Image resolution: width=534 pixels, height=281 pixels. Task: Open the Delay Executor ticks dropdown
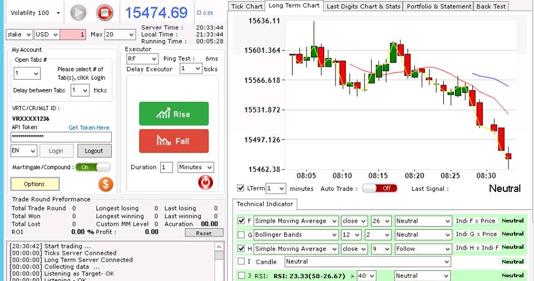(x=191, y=69)
